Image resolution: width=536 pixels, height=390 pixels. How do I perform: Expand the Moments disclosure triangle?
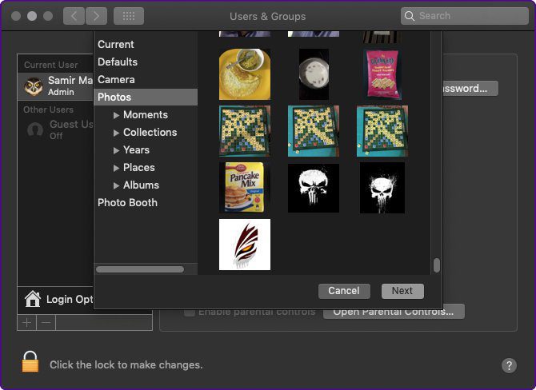116,115
